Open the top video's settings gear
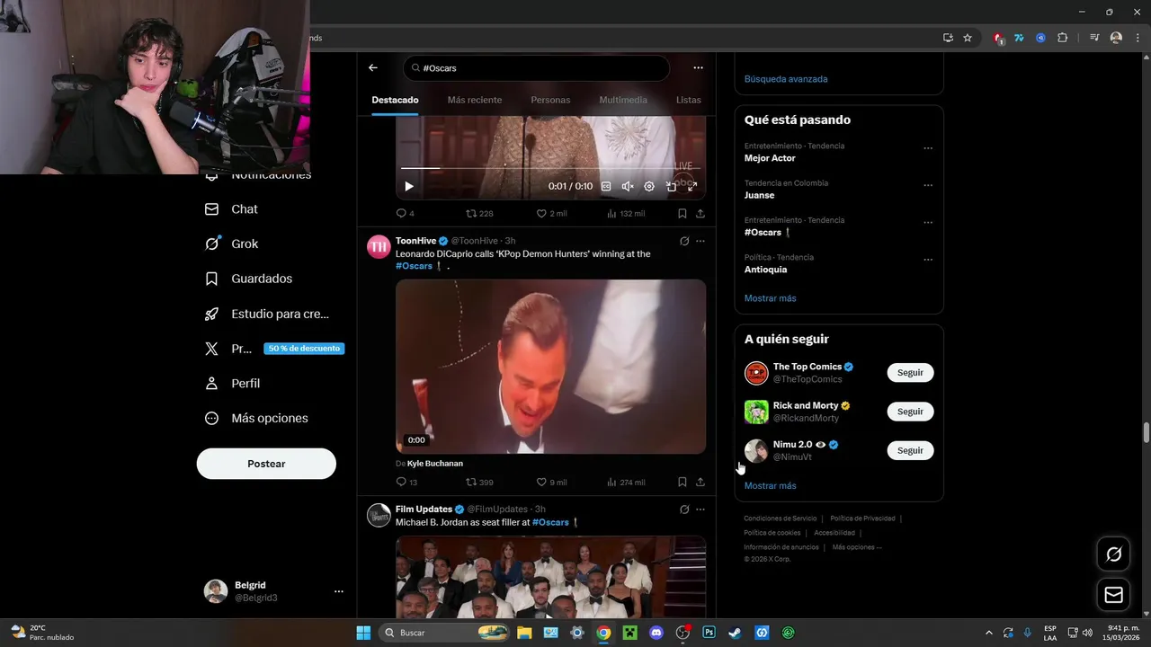This screenshot has height=647, width=1151. tap(649, 186)
